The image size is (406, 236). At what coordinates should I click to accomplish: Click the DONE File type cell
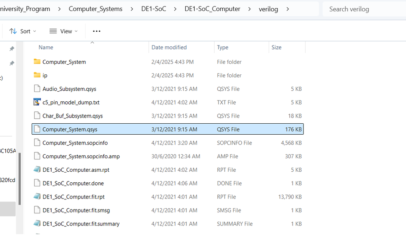click(x=229, y=184)
